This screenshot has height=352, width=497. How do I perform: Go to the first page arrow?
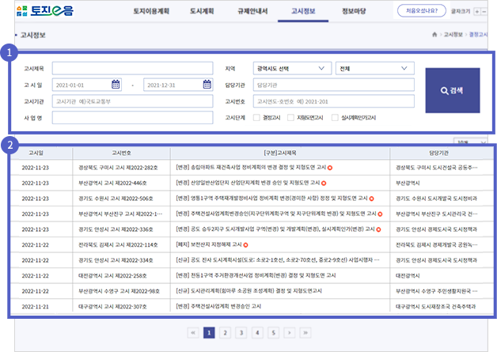click(193, 333)
